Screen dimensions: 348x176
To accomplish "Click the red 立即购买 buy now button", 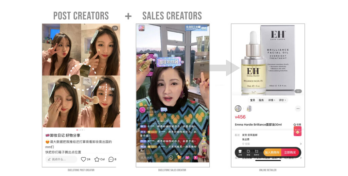I will tap(290, 153).
